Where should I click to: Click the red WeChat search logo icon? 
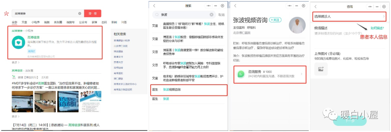[6, 13]
